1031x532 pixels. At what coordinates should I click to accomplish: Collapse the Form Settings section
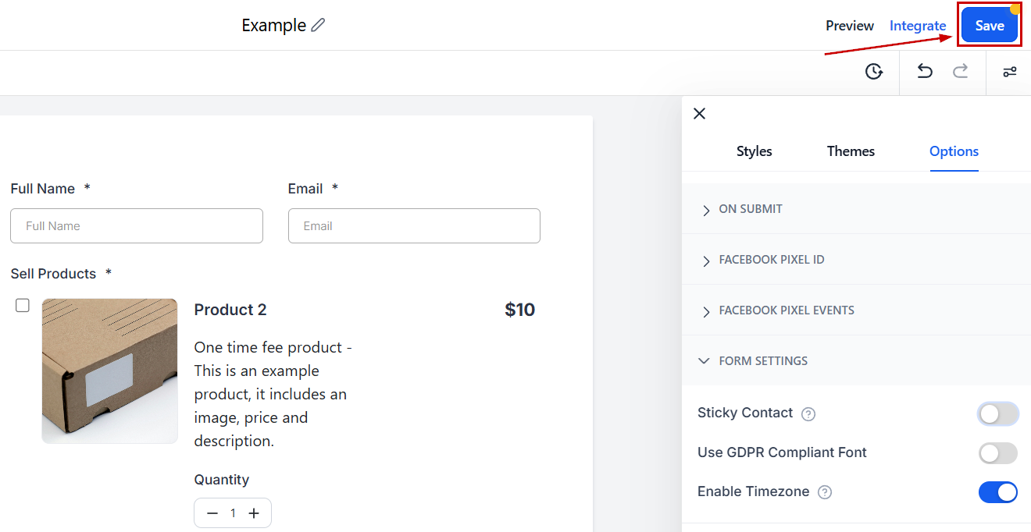856,361
